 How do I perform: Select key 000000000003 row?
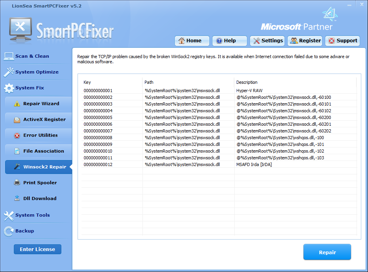[x=219, y=104]
